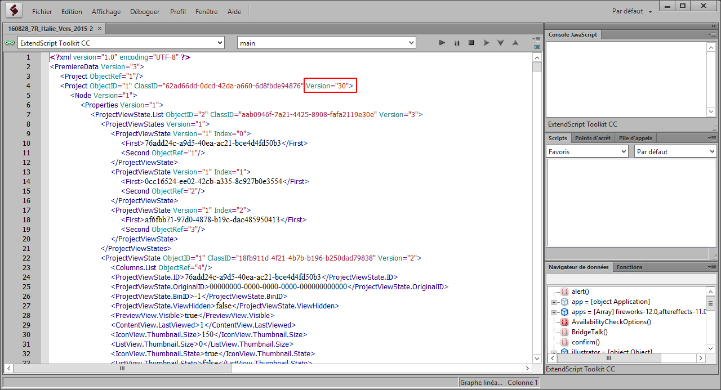
Task: Select the Scripts tab
Action: [558, 138]
